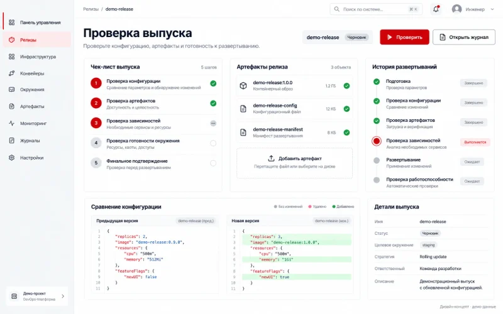Click the search magnifier icon
This screenshot has height=314, width=503.
pyautogui.click(x=336, y=9)
